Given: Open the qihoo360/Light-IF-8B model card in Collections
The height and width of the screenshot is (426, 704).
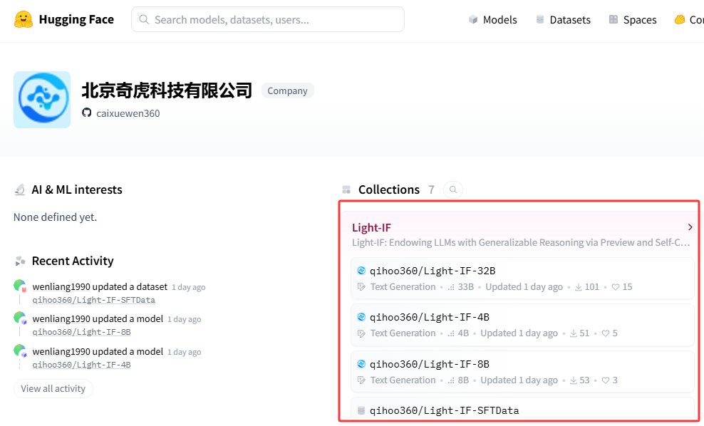Looking at the screenshot, I should coord(522,372).
